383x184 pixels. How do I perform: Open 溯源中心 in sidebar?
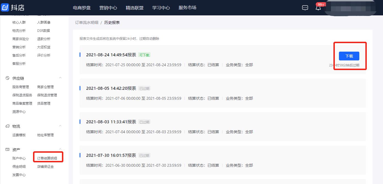[x=19, y=112]
